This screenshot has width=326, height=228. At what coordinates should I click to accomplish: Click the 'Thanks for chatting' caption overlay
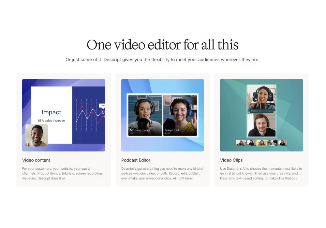[261, 111]
